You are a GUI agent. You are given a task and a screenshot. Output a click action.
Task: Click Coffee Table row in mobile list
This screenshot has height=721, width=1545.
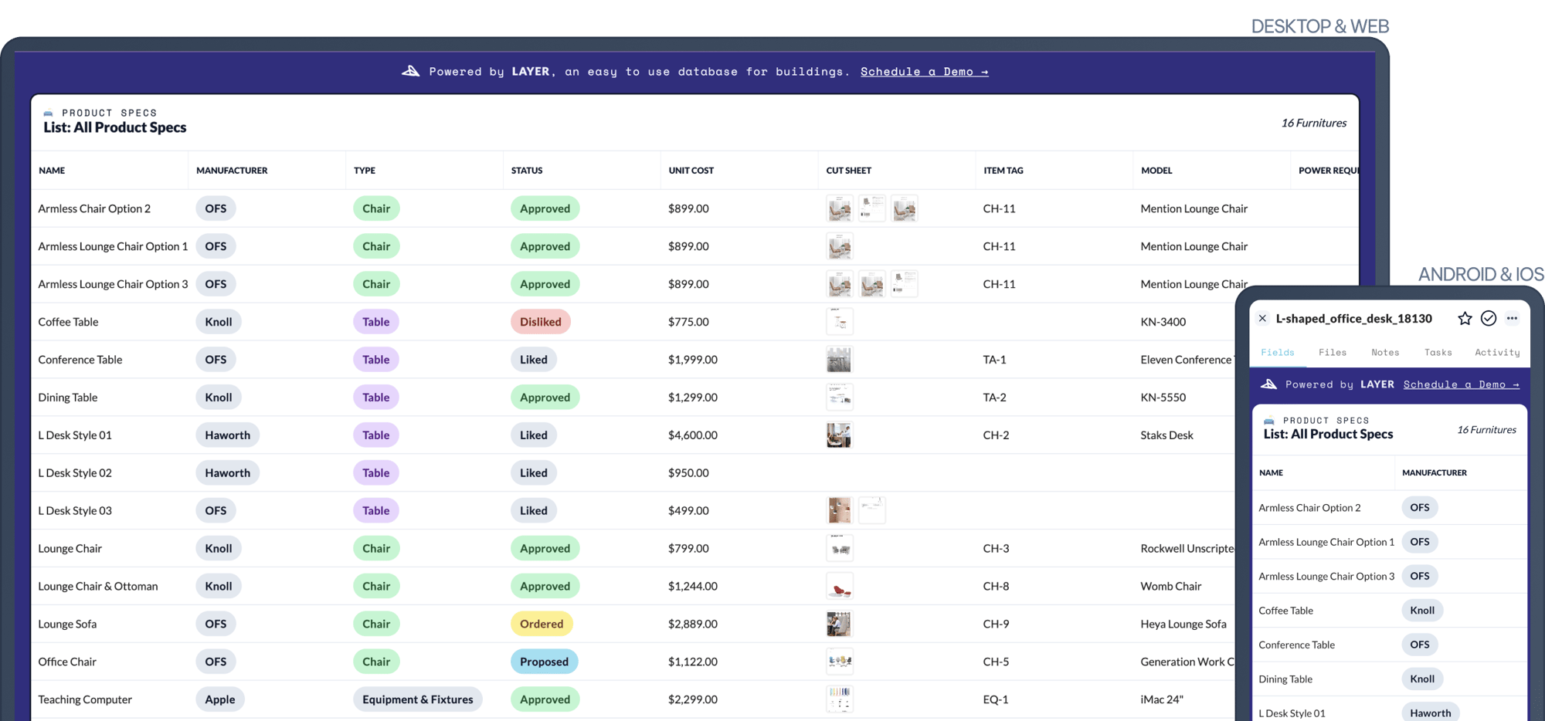[1389, 611]
